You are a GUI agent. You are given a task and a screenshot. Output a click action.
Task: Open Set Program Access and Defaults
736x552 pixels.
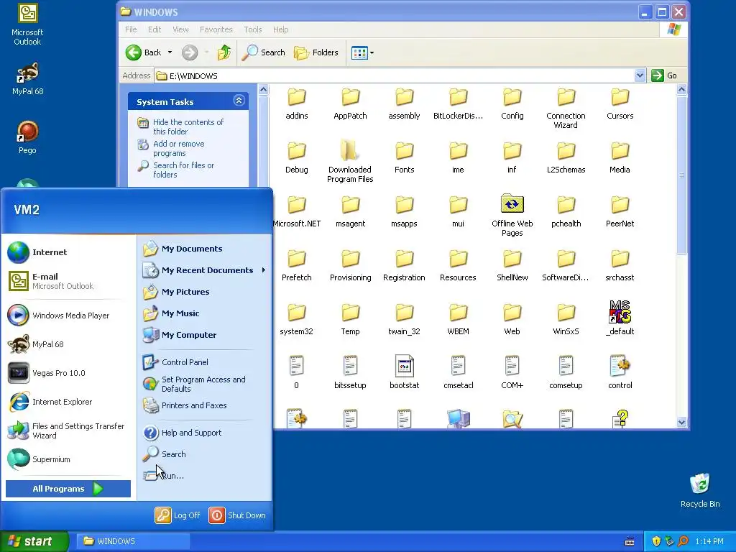203,384
